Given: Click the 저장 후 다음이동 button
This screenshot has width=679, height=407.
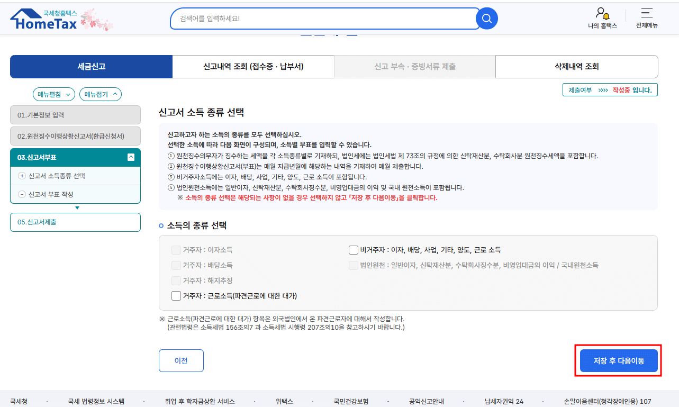Looking at the screenshot, I should point(618,360).
